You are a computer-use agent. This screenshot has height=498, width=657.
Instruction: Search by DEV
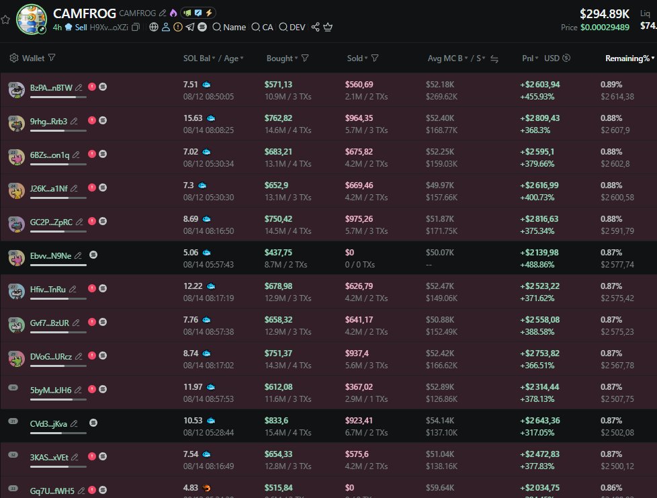click(x=292, y=28)
